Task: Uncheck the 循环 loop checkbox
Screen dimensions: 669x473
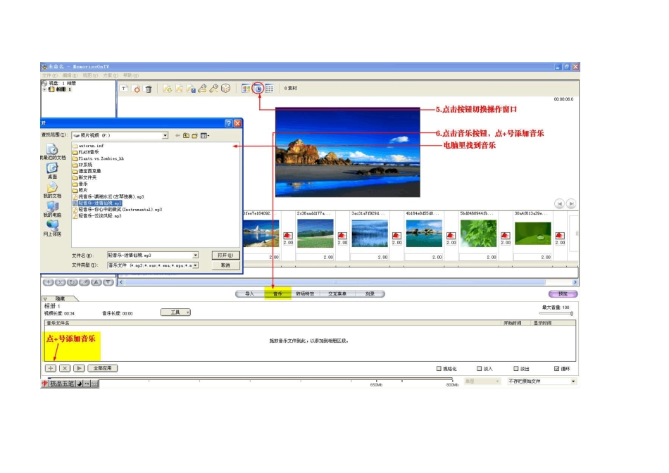Action: (556, 369)
